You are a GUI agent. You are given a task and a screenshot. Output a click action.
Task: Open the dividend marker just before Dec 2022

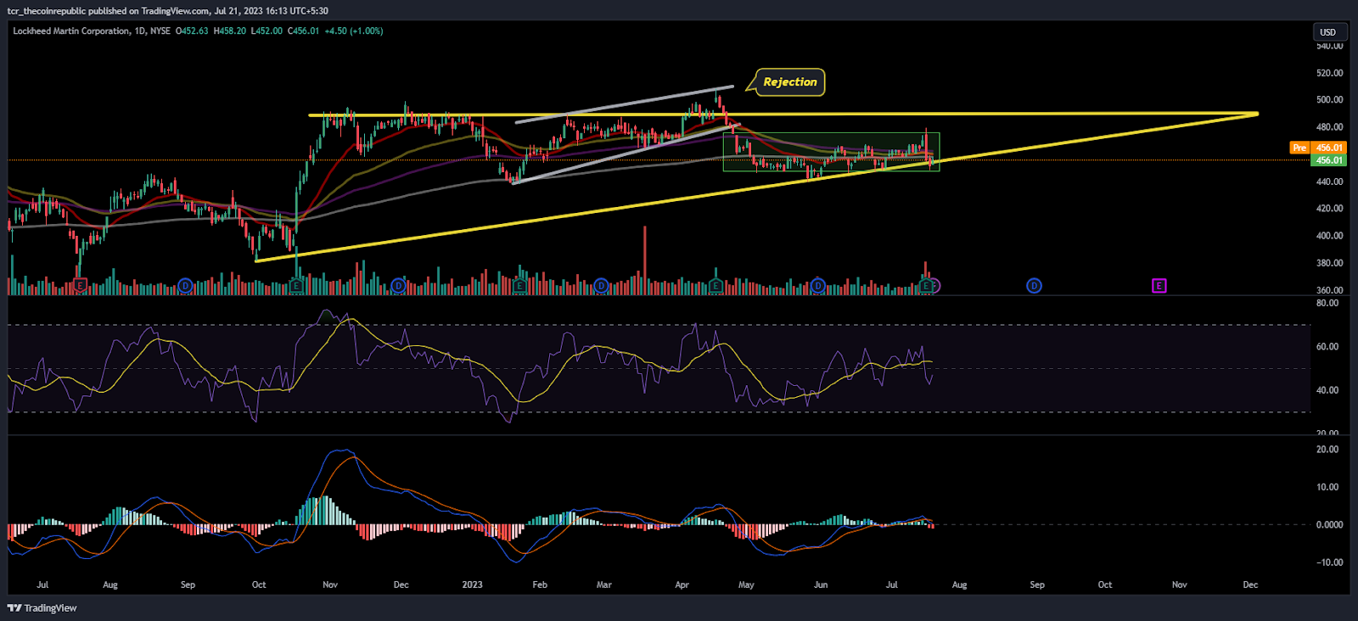[x=398, y=286]
